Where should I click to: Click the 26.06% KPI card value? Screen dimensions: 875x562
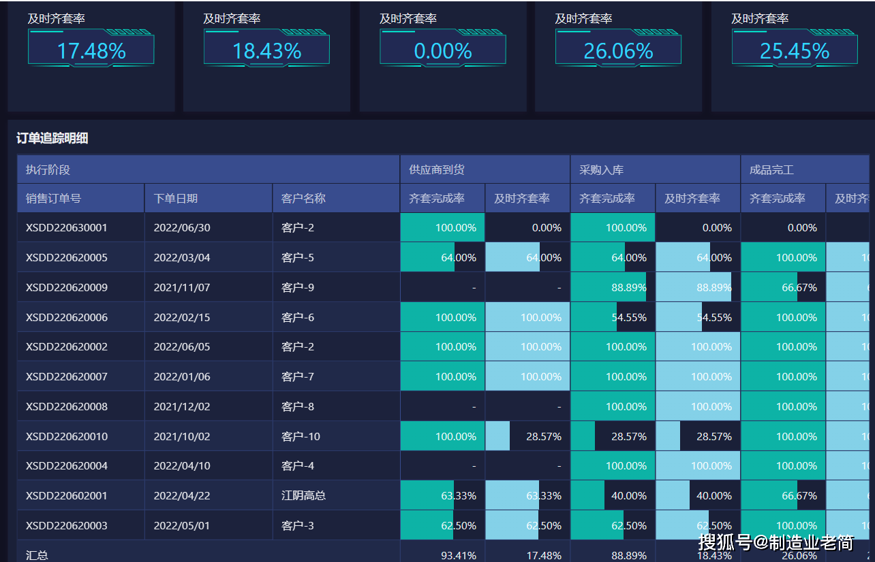pyautogui.click(x=618, y=51)
